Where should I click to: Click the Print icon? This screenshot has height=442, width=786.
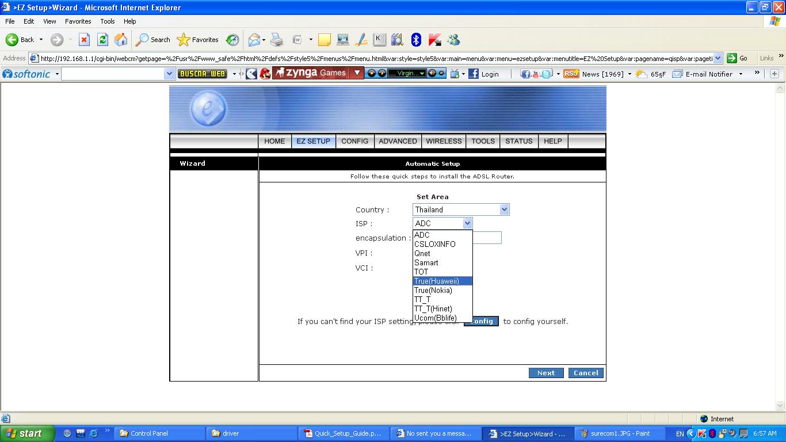tap(277, 40)
